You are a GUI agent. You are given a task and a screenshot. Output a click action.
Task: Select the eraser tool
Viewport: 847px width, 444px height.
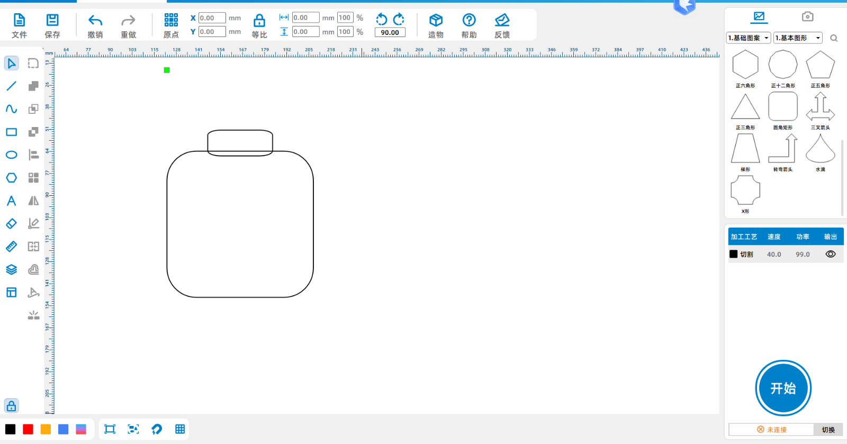[x=11, y=224]
